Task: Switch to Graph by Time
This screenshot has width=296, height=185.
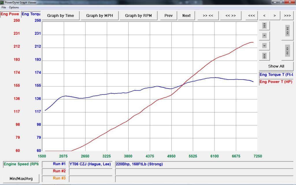Action: [x=60, y=16]
